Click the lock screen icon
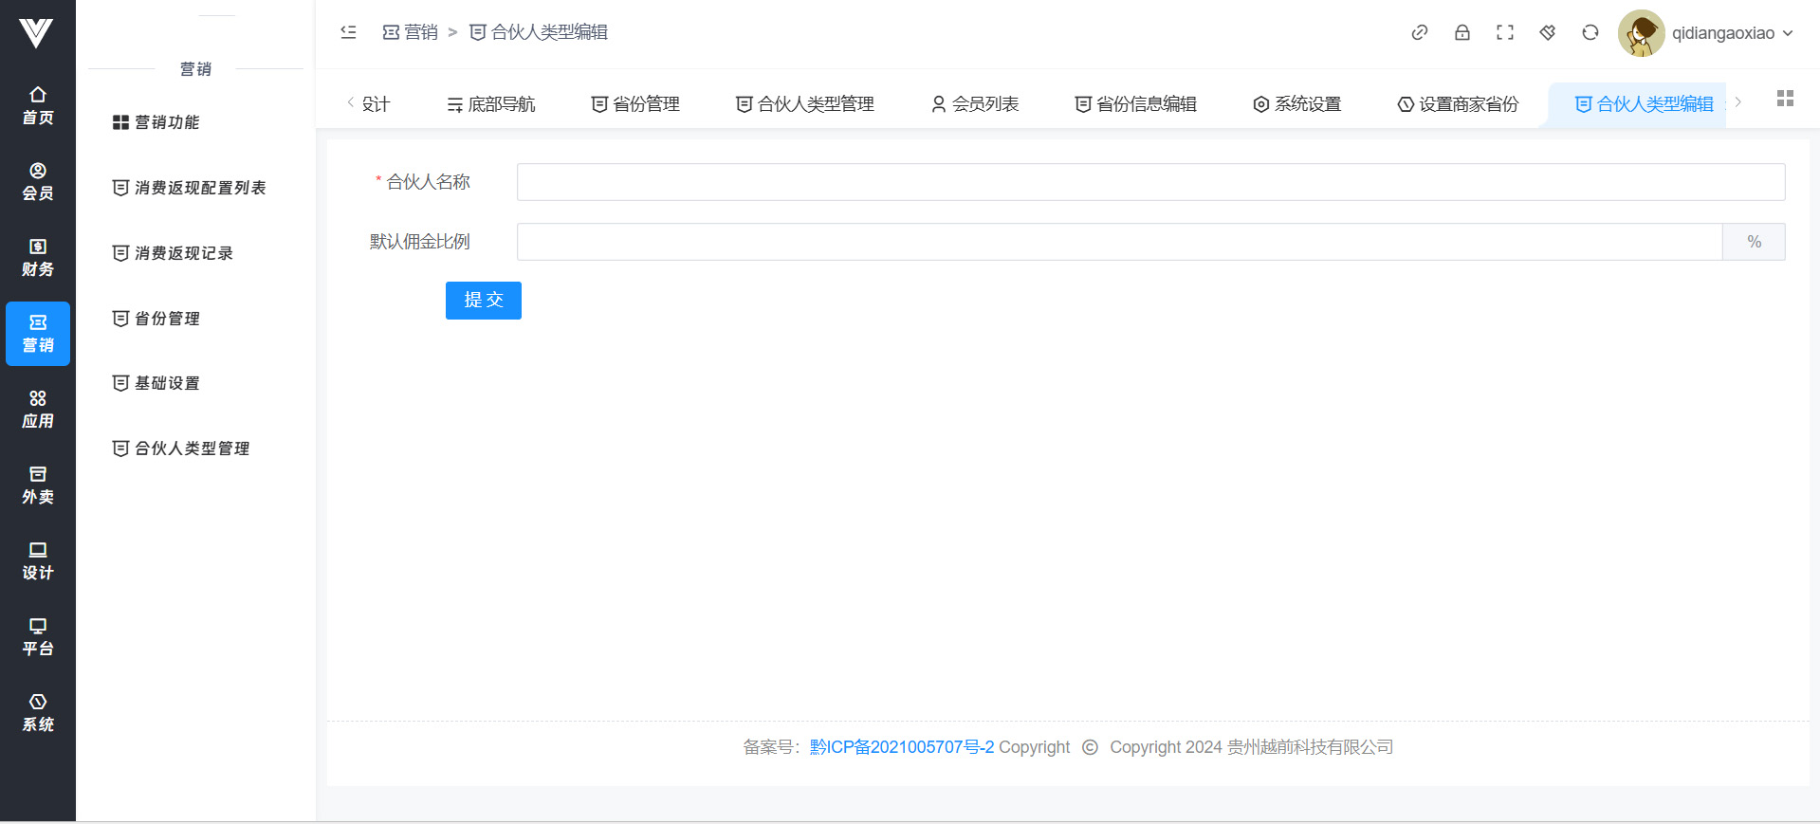Screen dimensions: 1820x824 coord(1462,32)
